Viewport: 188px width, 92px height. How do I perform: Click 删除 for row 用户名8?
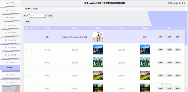(178, 50)
